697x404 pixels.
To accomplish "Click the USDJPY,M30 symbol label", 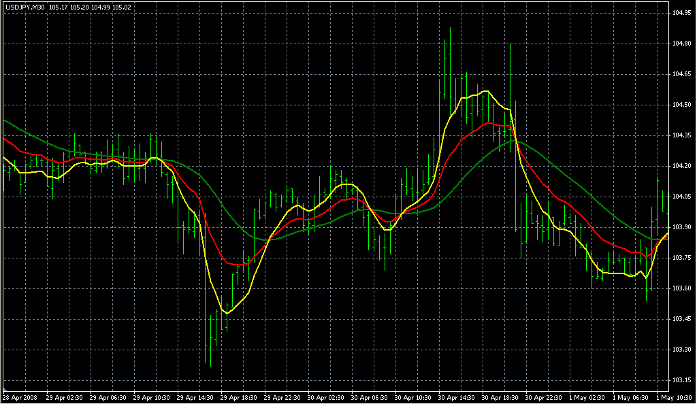I will [x=24, y=7].
